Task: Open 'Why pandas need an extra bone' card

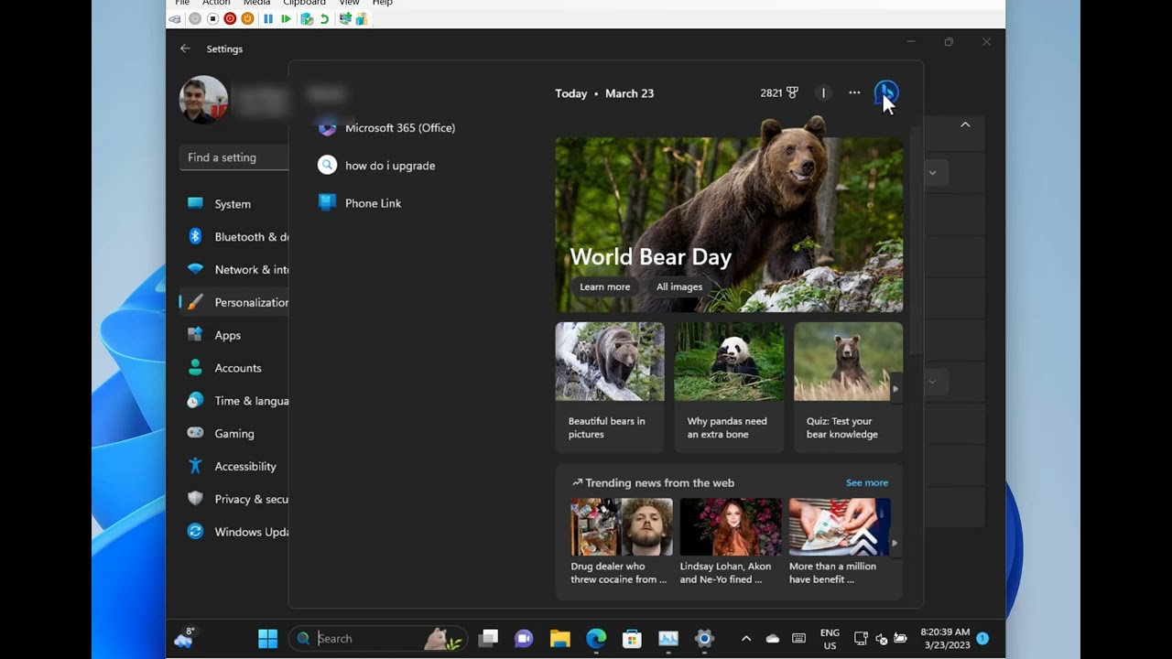Action: point(729,386)
